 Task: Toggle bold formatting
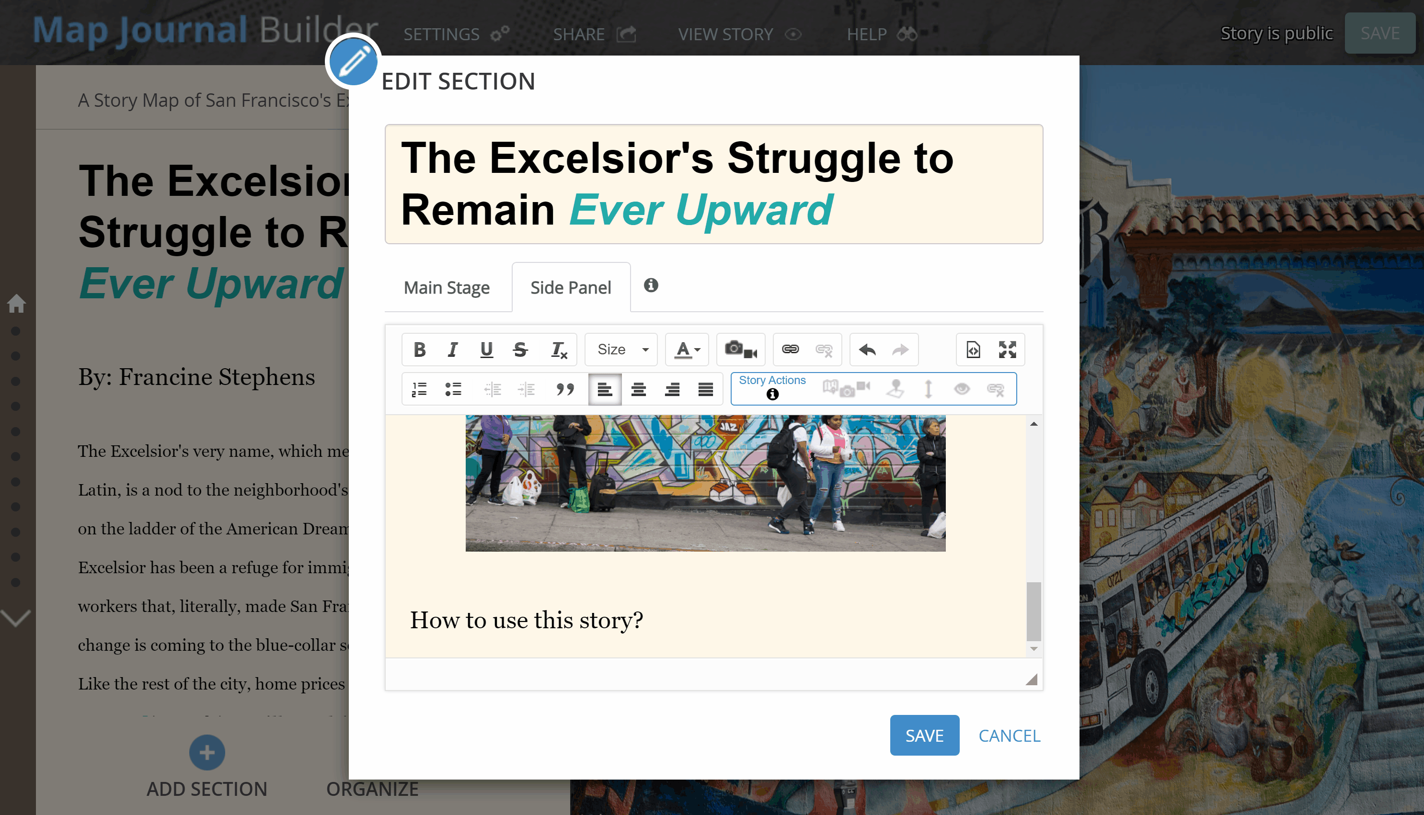click(x=419, y=350)
